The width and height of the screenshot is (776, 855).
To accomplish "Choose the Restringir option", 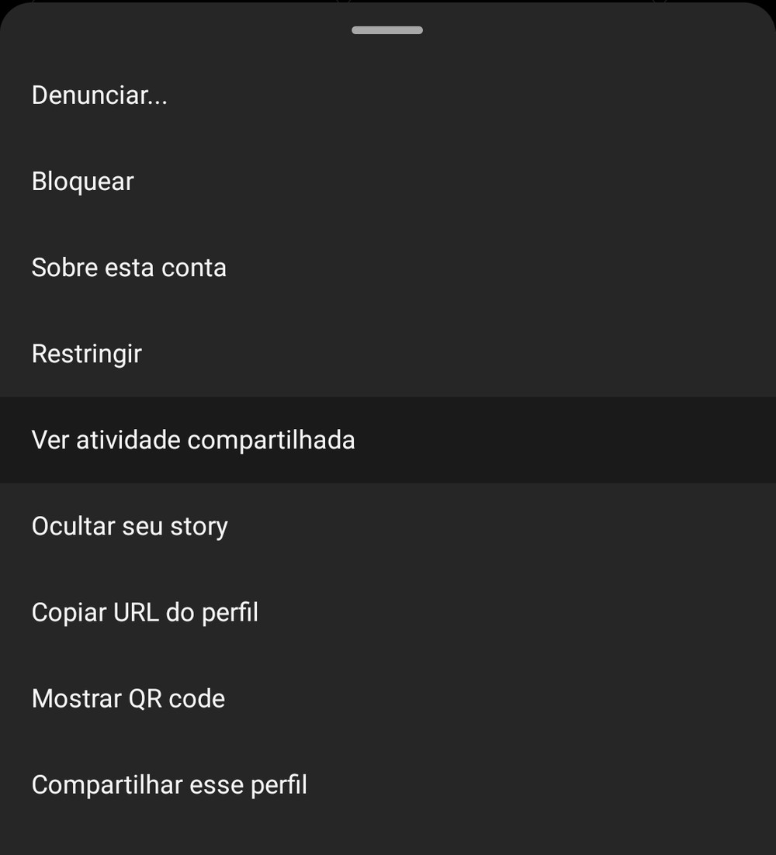I will point(87,354).
